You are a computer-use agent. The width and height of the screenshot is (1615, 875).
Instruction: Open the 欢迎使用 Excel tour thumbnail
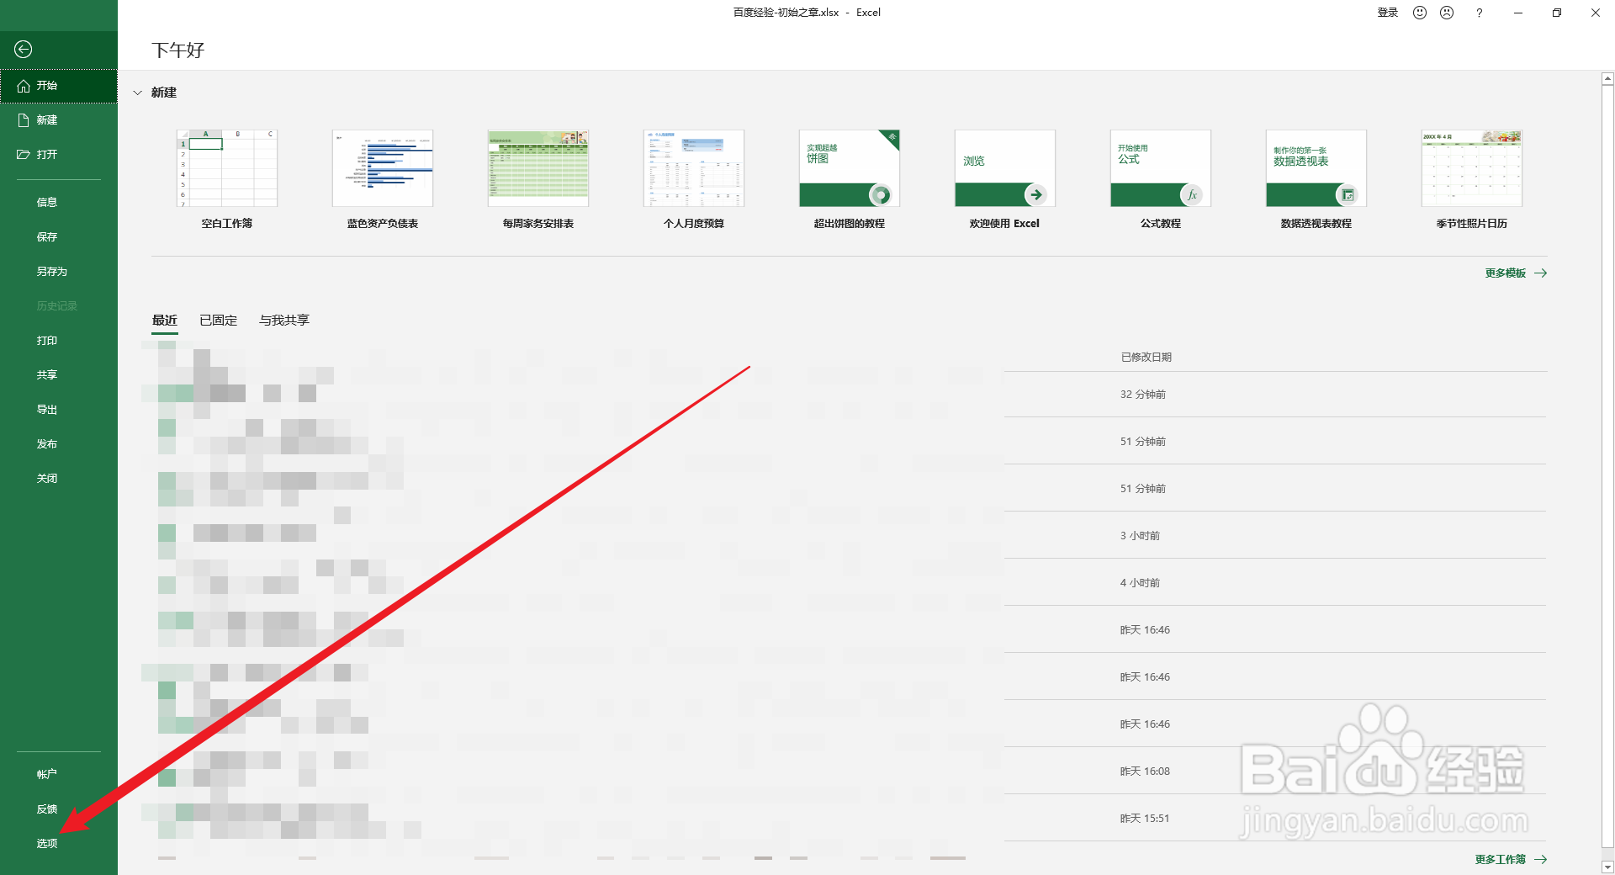click(1005, 168)
